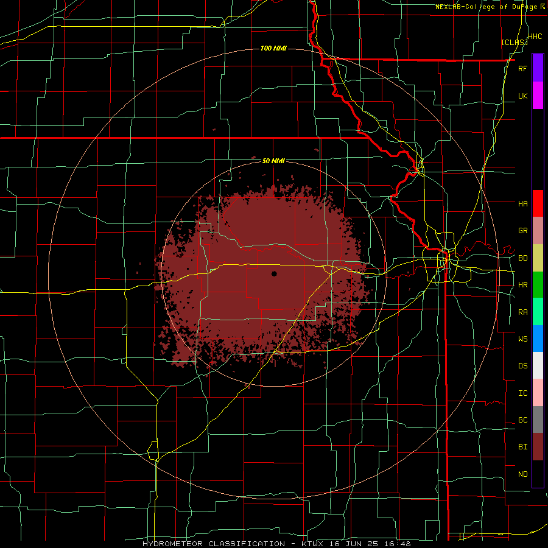548x548 pixels.
Task: Pick the dark green HR legend swatch
Action: point(538,285)
